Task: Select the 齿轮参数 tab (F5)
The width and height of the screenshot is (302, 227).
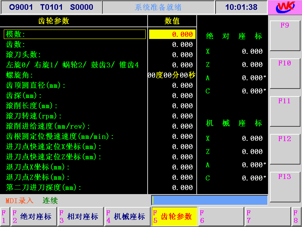Action: coord(174,216)
